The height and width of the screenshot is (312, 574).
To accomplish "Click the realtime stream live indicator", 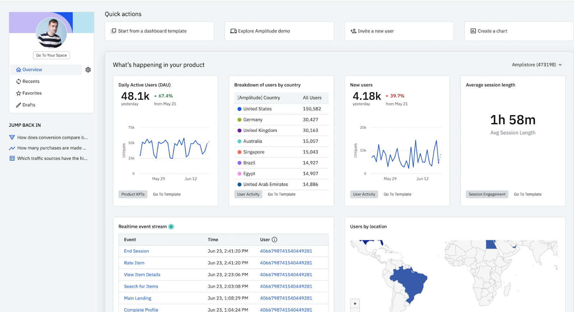I will tap(171, 227).
